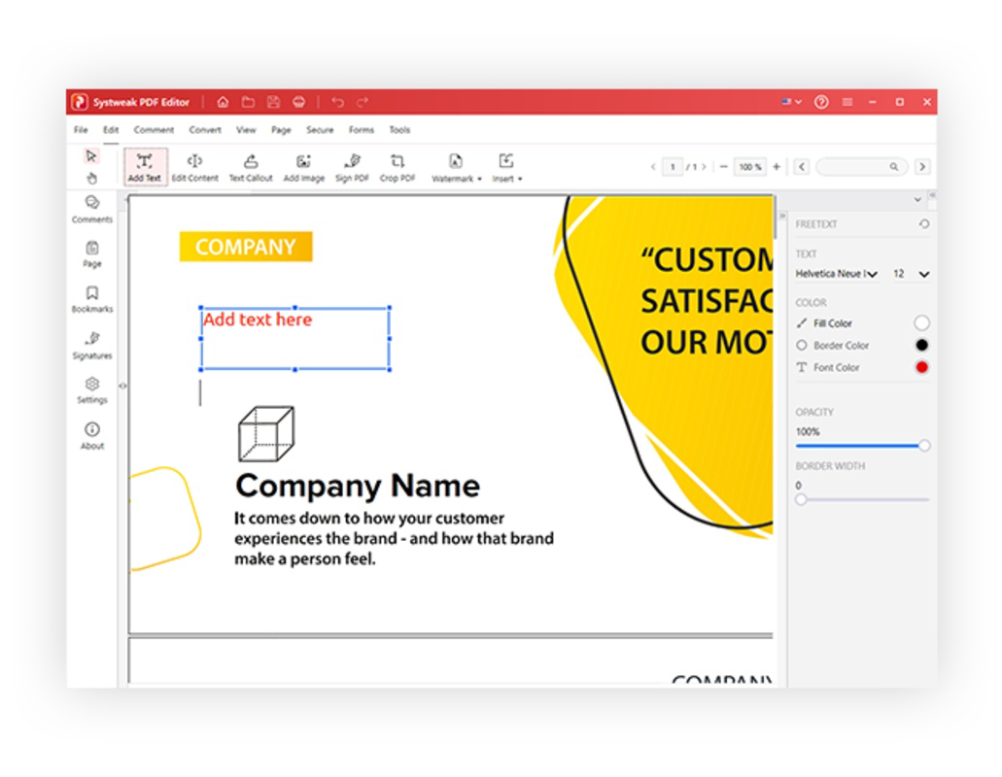Undo with the back arrow icon
The image size is (1002, 777).
337,102
